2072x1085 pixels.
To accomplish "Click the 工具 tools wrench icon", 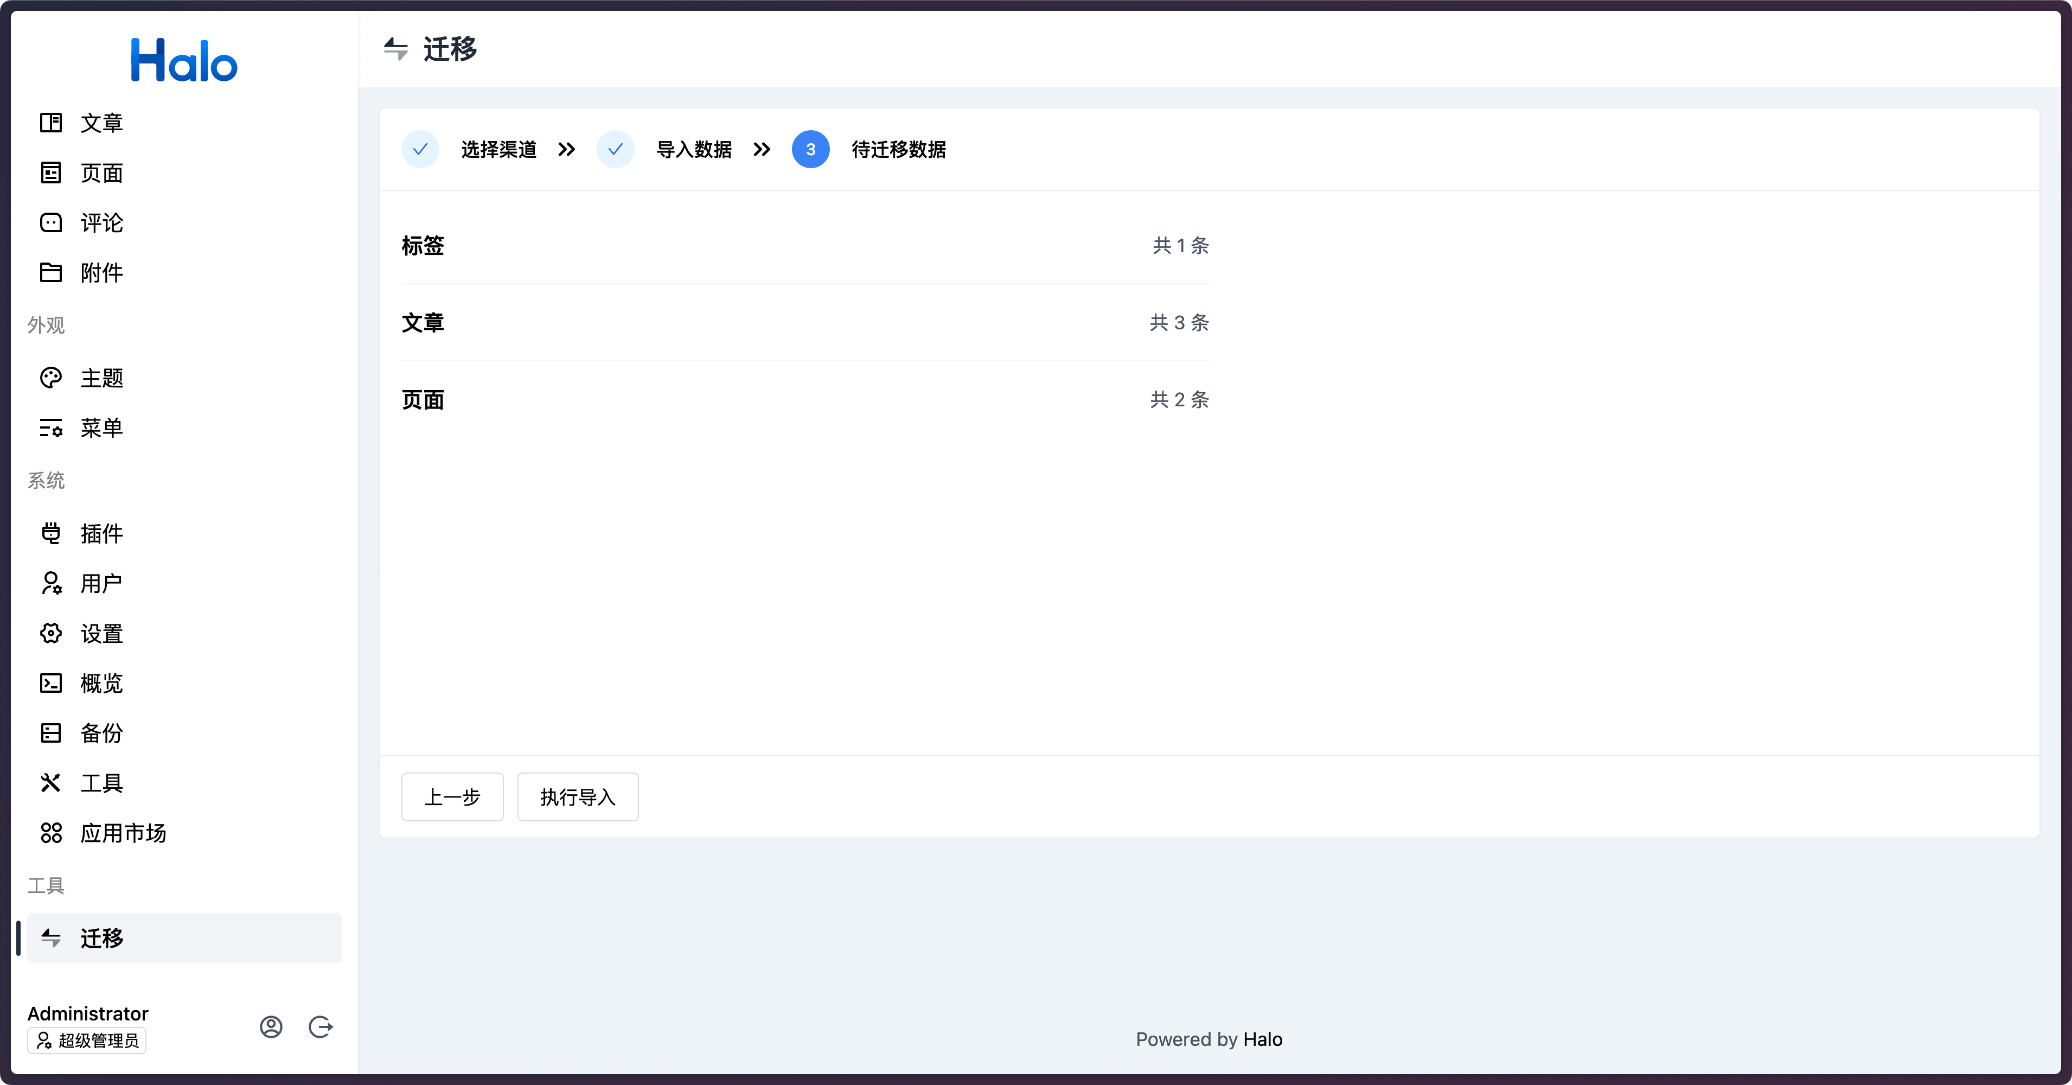I will point(50,783).
